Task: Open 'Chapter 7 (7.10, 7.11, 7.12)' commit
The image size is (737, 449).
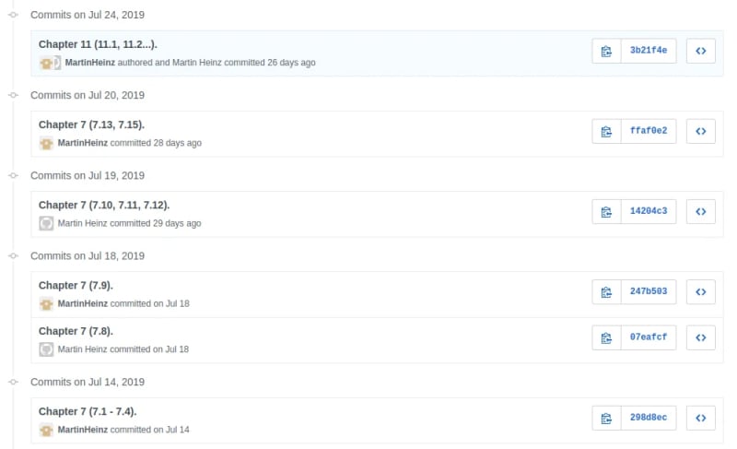Action: point(104,205)
